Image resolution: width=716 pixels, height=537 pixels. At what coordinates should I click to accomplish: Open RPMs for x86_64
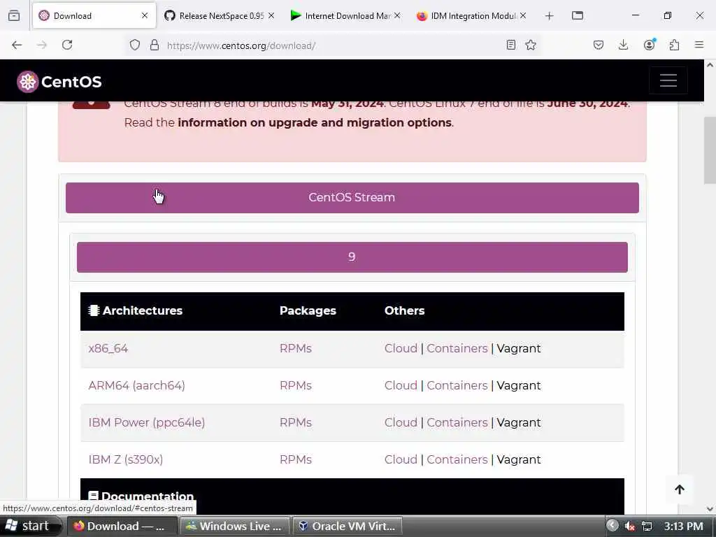[x=296, y=348]
